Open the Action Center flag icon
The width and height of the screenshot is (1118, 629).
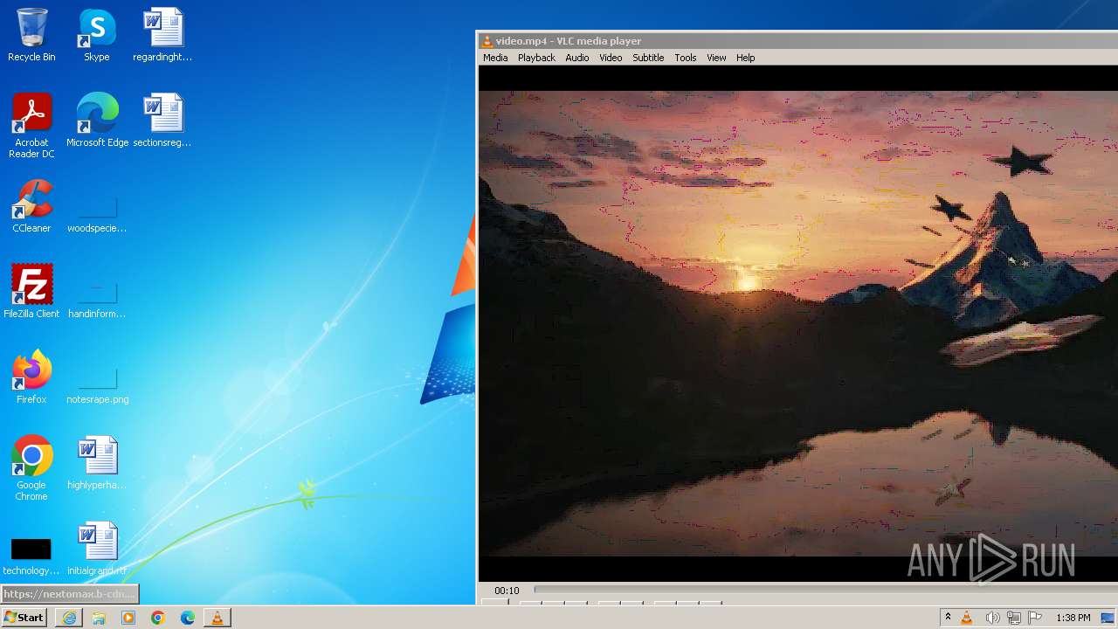(1035, 618)
